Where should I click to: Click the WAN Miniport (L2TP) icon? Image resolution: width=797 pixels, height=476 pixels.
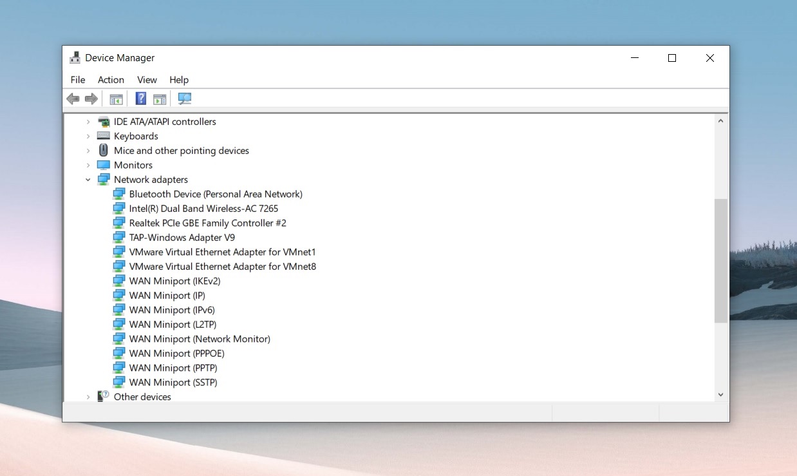click(x=118, y=324)
